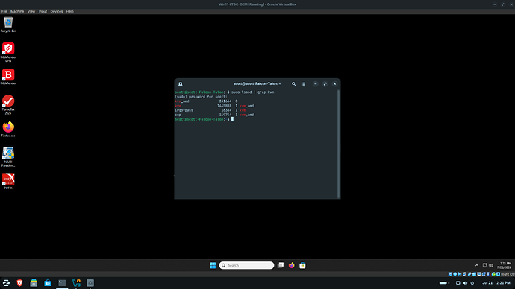Open Task View on the Windows taskbar

click(281, 265)
